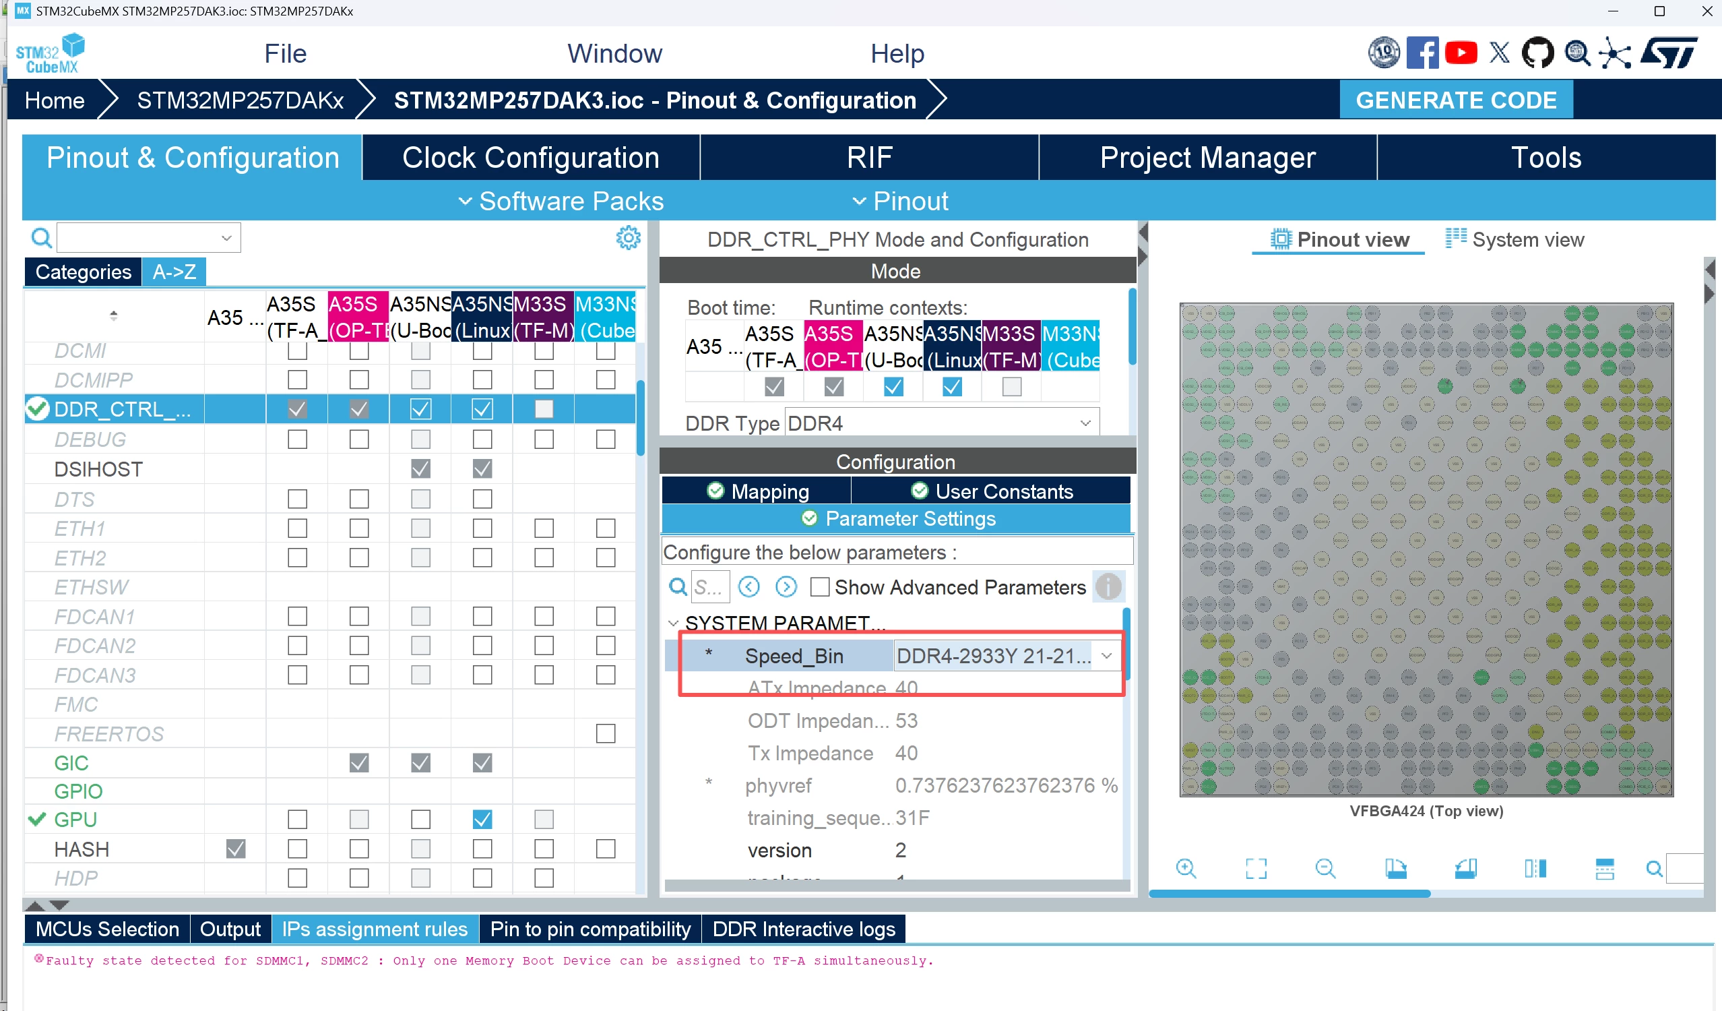Toggle Show Advanced Parameters checkbox
1722x1011 pixels.
click(819, 586)
